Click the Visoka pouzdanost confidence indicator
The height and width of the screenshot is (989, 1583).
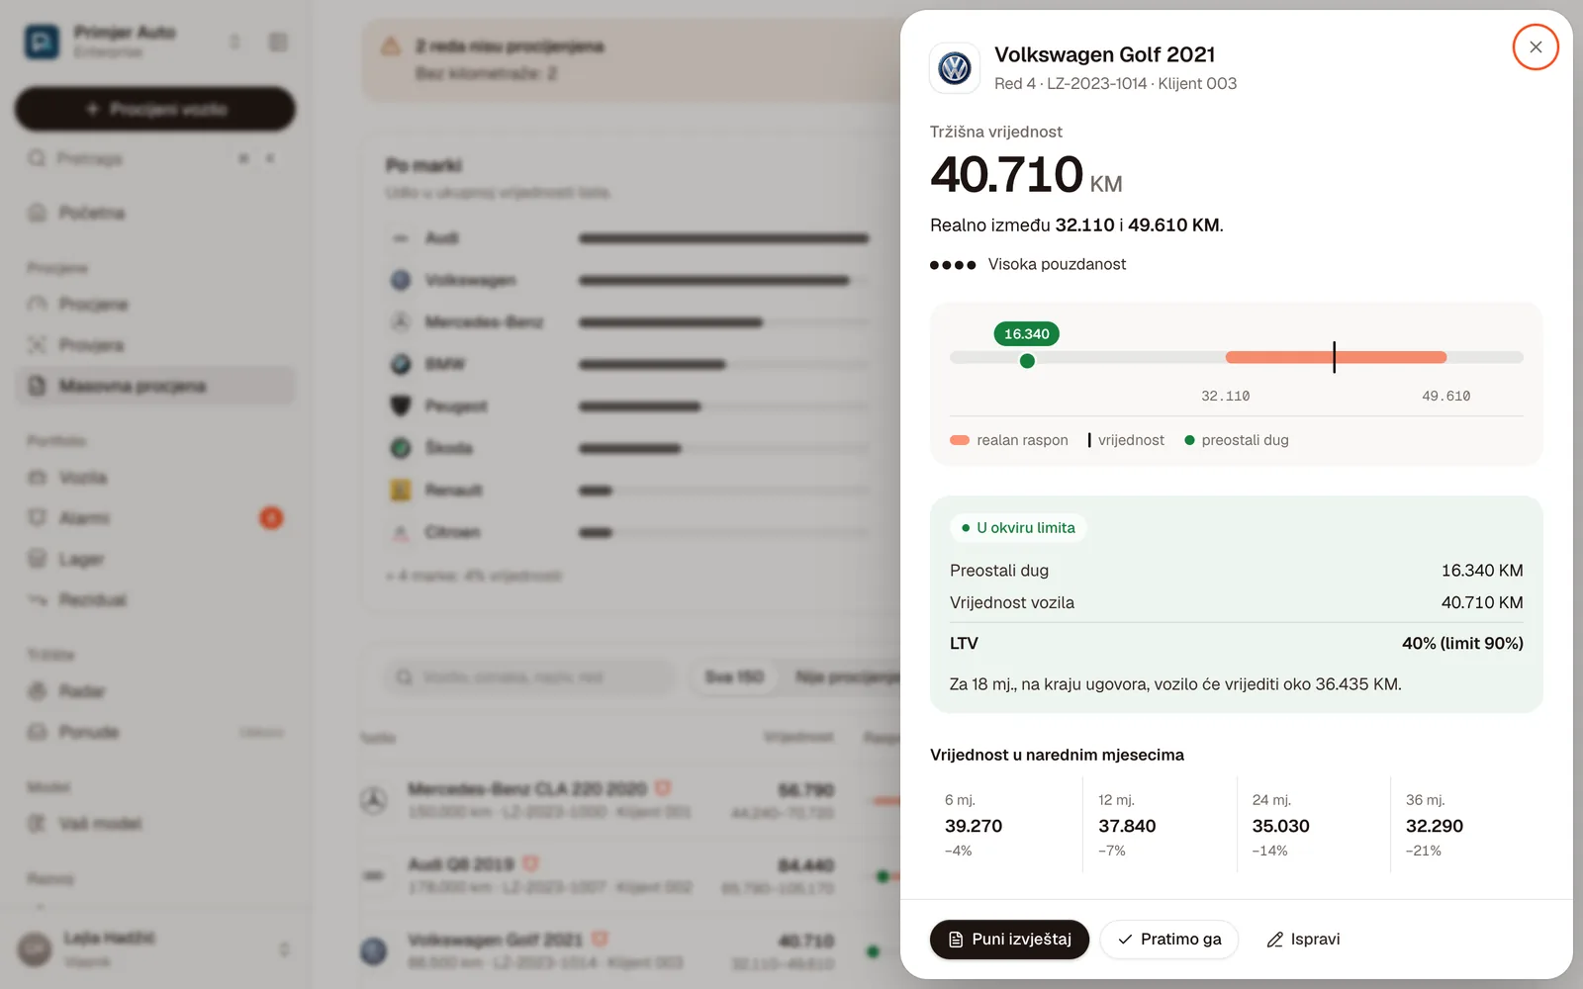pos(1028,264)
